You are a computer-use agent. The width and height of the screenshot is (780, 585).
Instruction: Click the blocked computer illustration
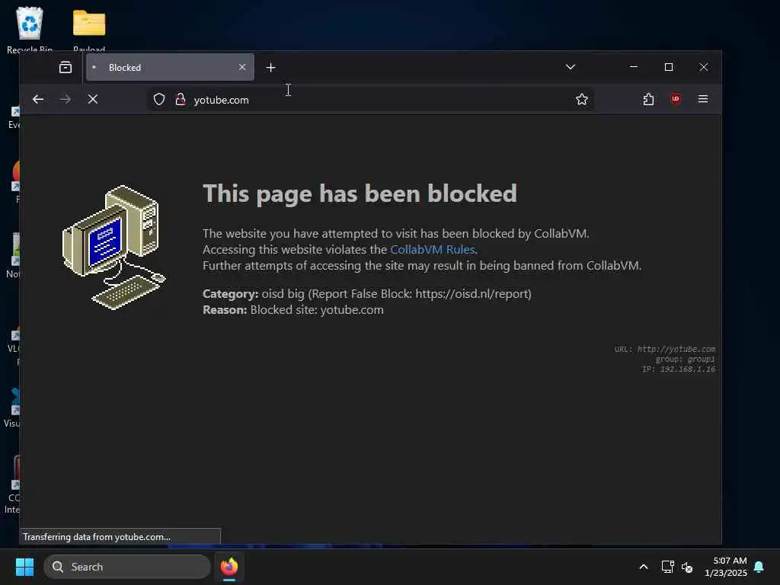click(113, 248)
